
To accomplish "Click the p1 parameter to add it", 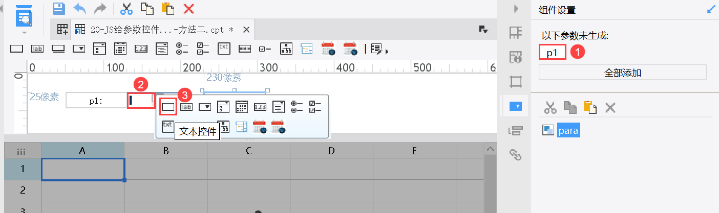I will click(x=552, y=52).
